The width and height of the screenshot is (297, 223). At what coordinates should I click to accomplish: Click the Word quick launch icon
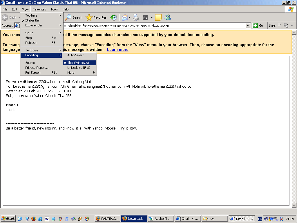47,219
